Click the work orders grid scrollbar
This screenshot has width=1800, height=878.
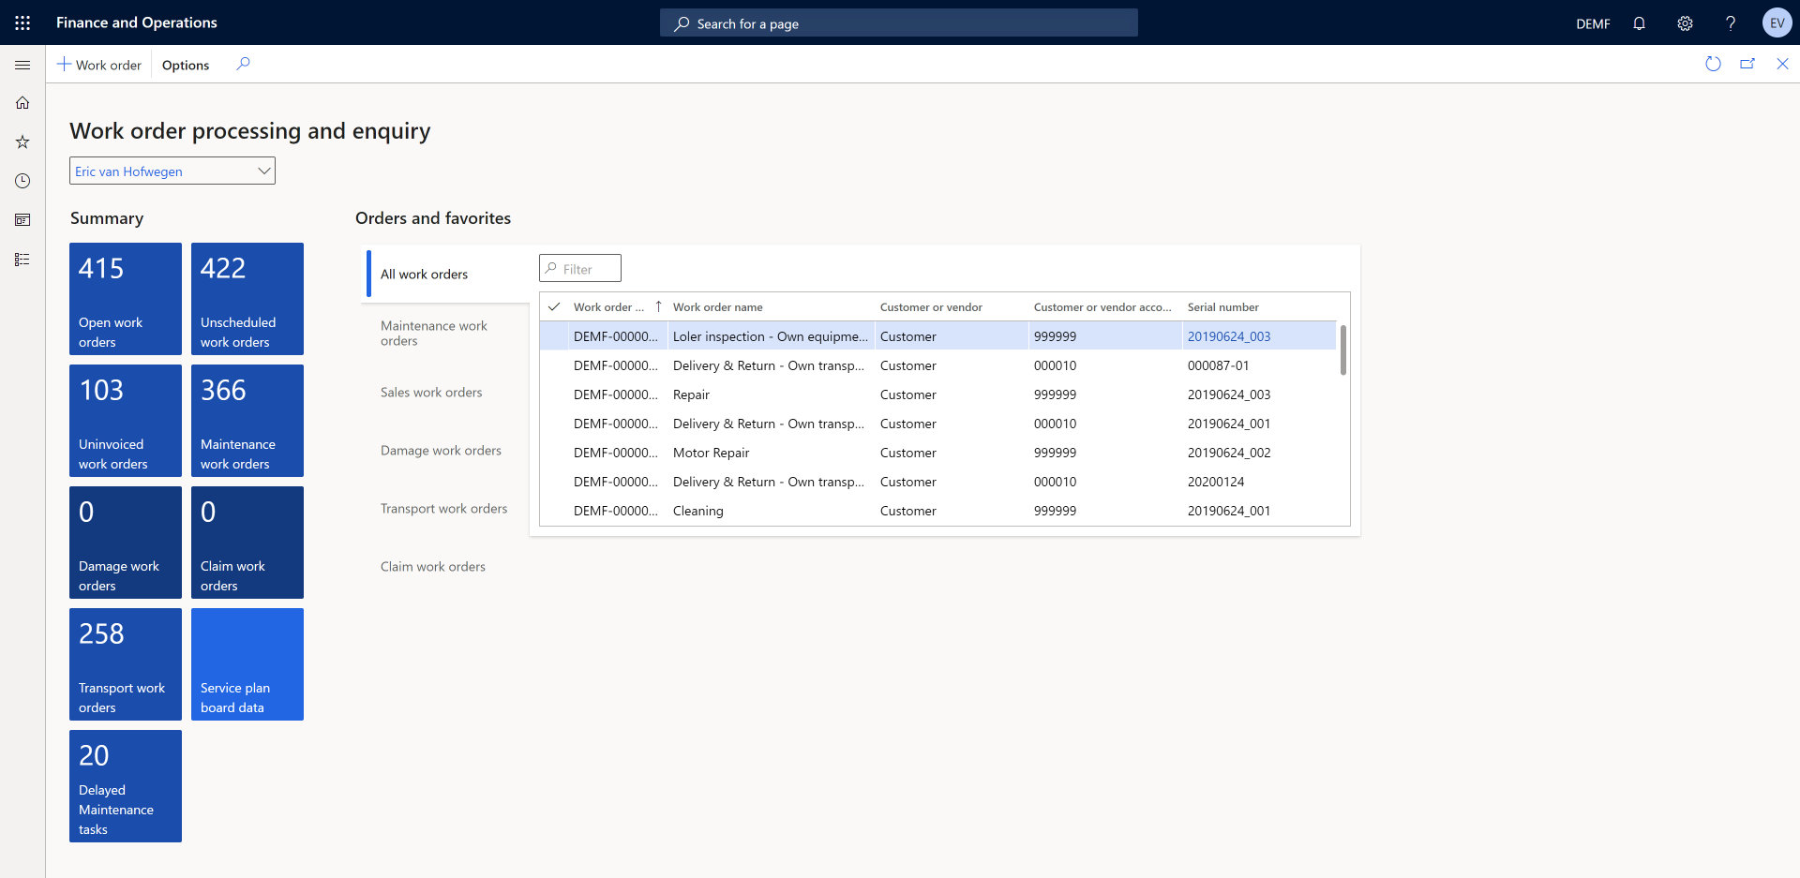[1343, 350]
